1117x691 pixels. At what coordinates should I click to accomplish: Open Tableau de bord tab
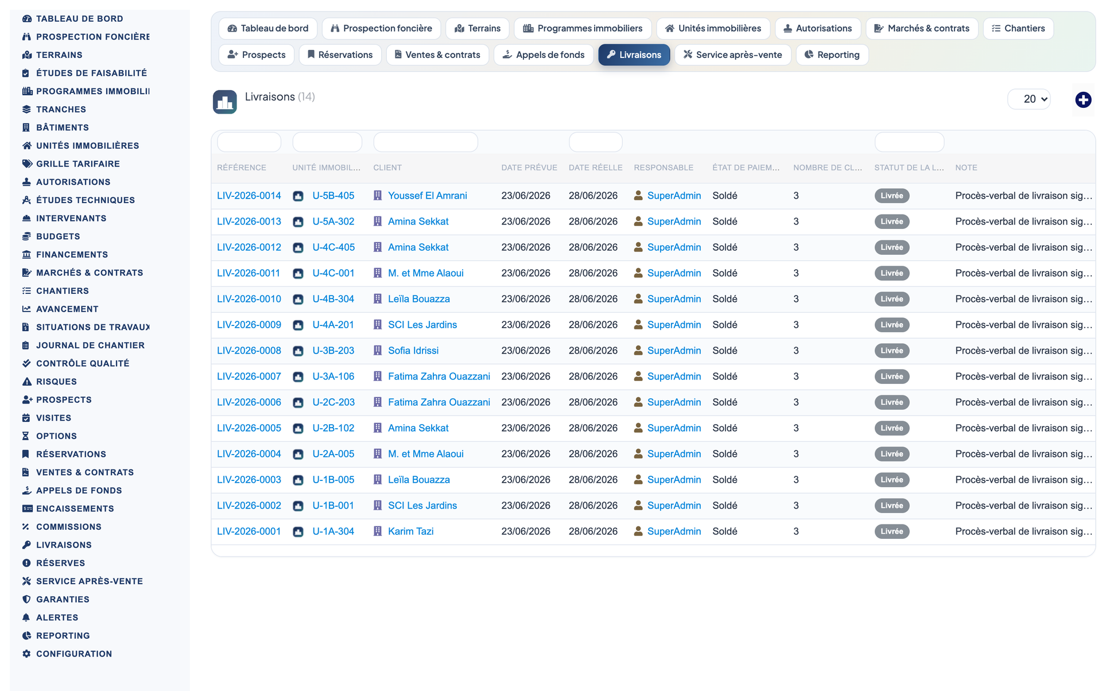[268, 28]
